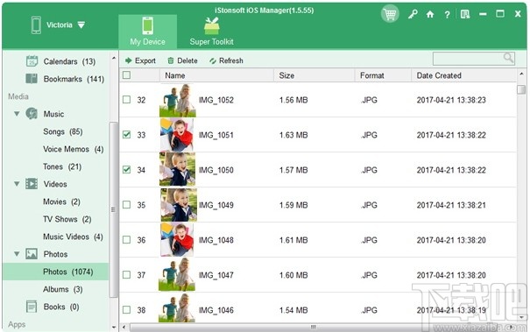
Task: Check the box for row 35
Action: tap(126, 205)
